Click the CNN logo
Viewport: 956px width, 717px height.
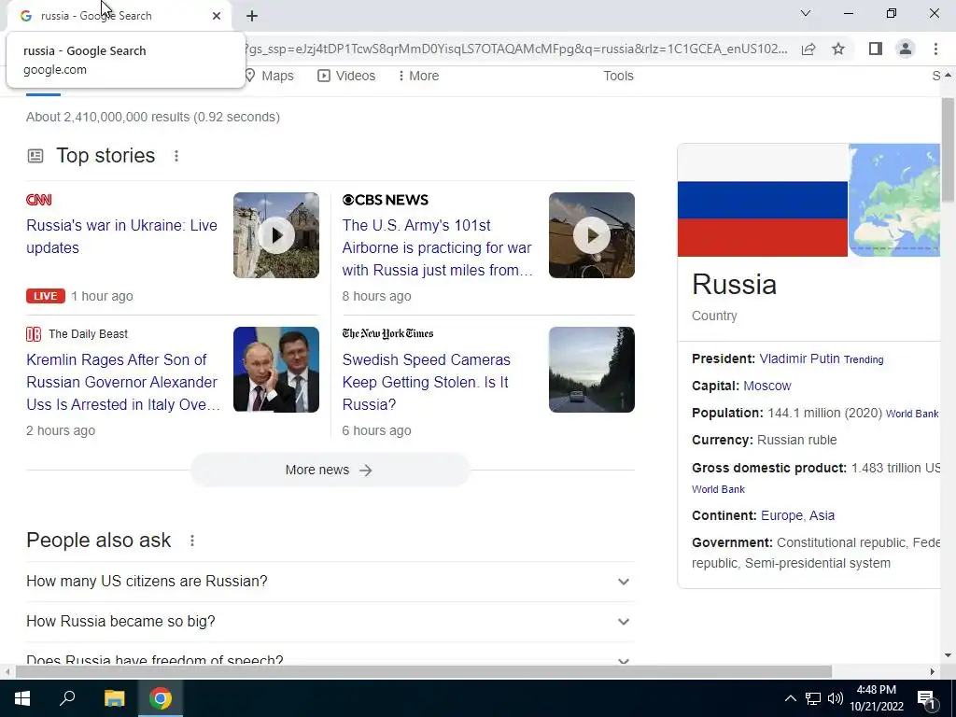click(39, 200)
